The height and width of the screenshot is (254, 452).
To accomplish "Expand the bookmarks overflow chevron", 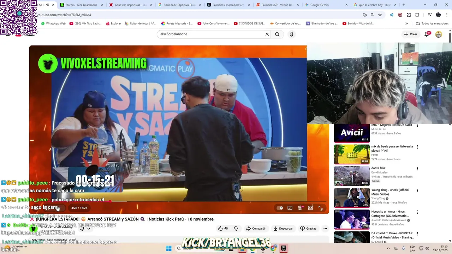I will 406,24.
